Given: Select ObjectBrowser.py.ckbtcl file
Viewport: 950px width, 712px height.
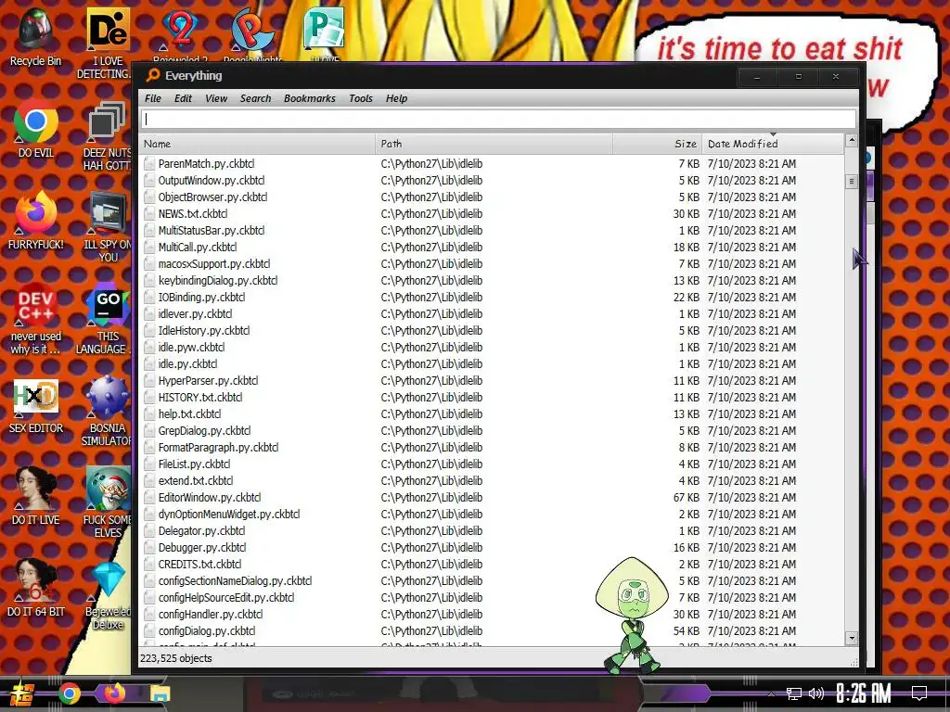Looking at the screenshot, I should coord(491,197).
